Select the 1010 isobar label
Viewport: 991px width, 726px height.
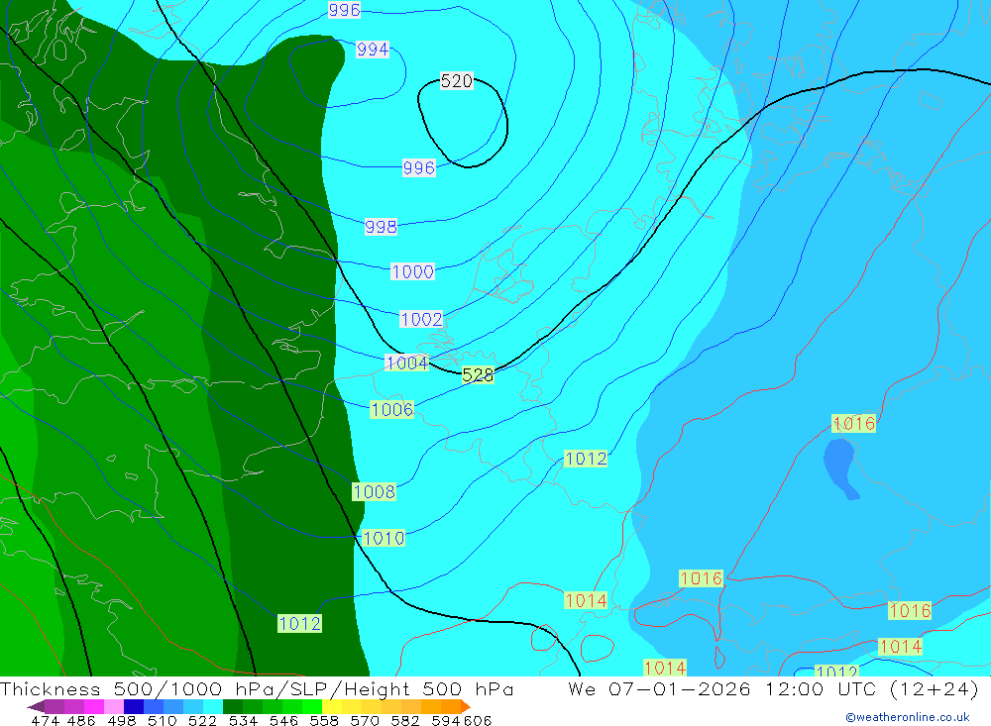(x=384, y=539)
